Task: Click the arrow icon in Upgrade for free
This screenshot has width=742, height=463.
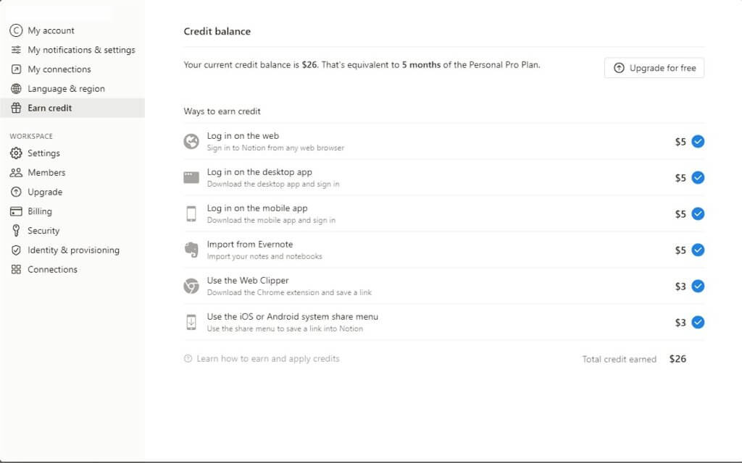Action: pyautogui.click(x=619, y=68)
